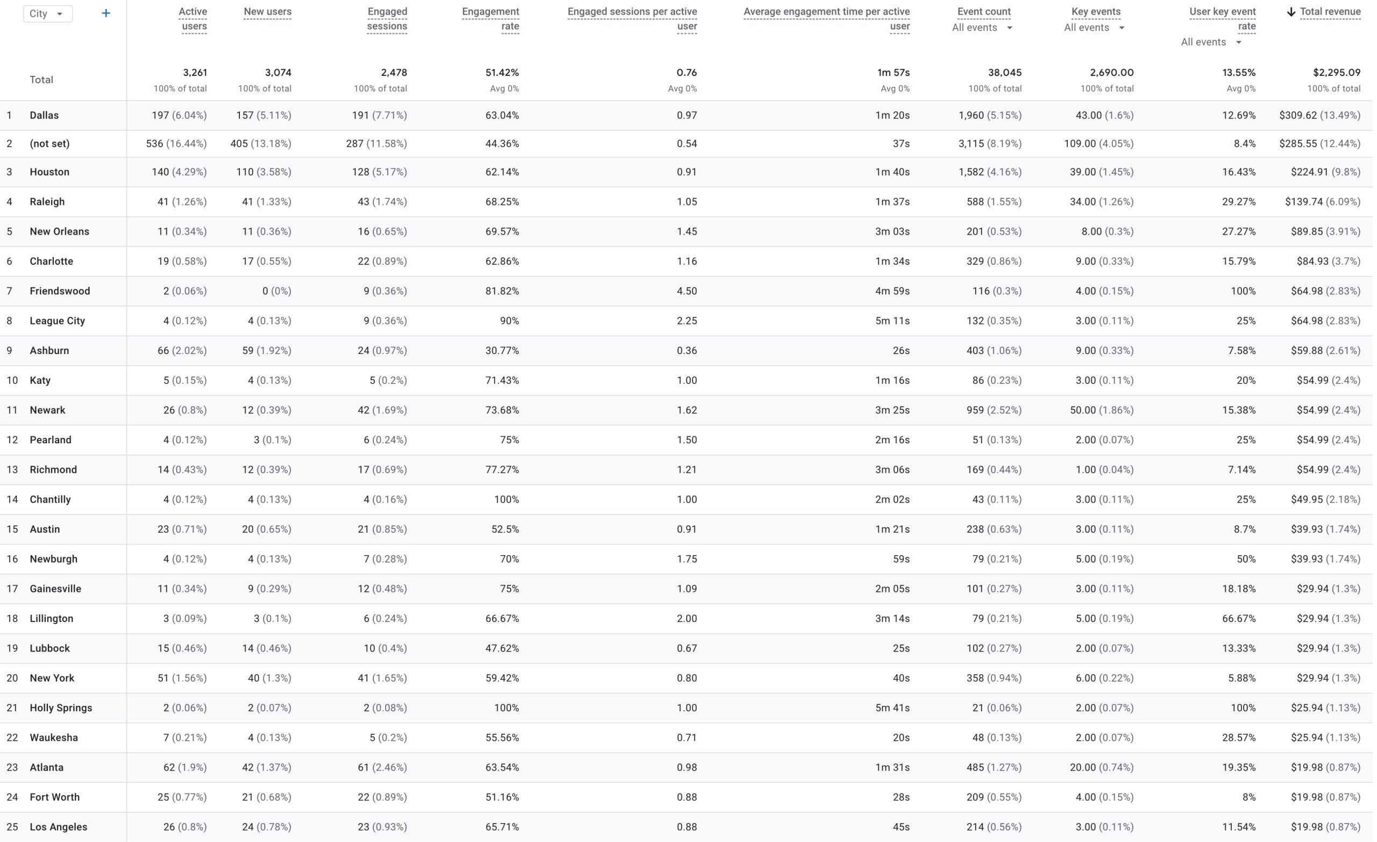Click the Total revenue sort arrow icon

pos(1291,12)
